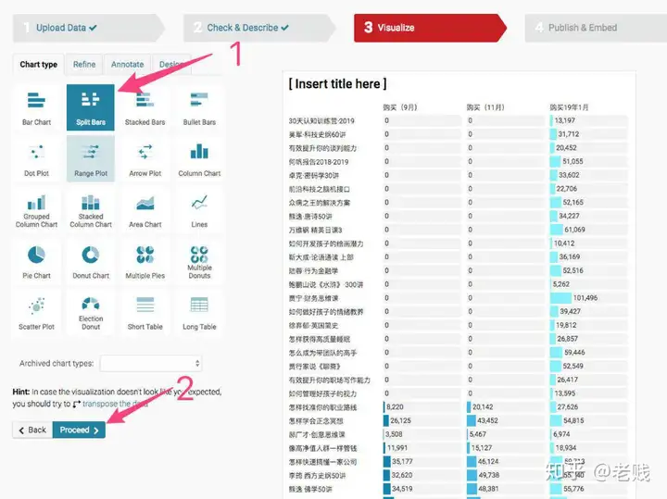The width and height of the screenshot is (667, 499).
Task: Choose the Election Donut chart type
Action: click(x=91, y=312)
